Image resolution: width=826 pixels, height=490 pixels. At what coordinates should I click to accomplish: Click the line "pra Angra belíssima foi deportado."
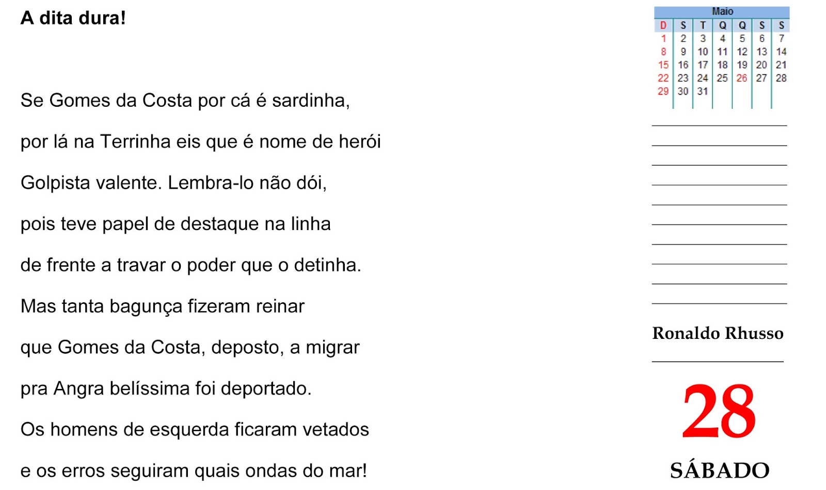tap(166, 388)
